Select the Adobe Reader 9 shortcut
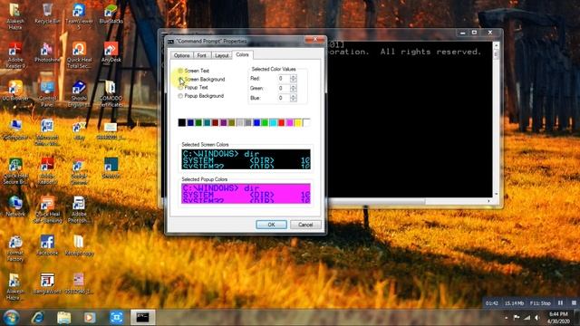The height and width of the screenshot is (326, 580). pos(15,55)
